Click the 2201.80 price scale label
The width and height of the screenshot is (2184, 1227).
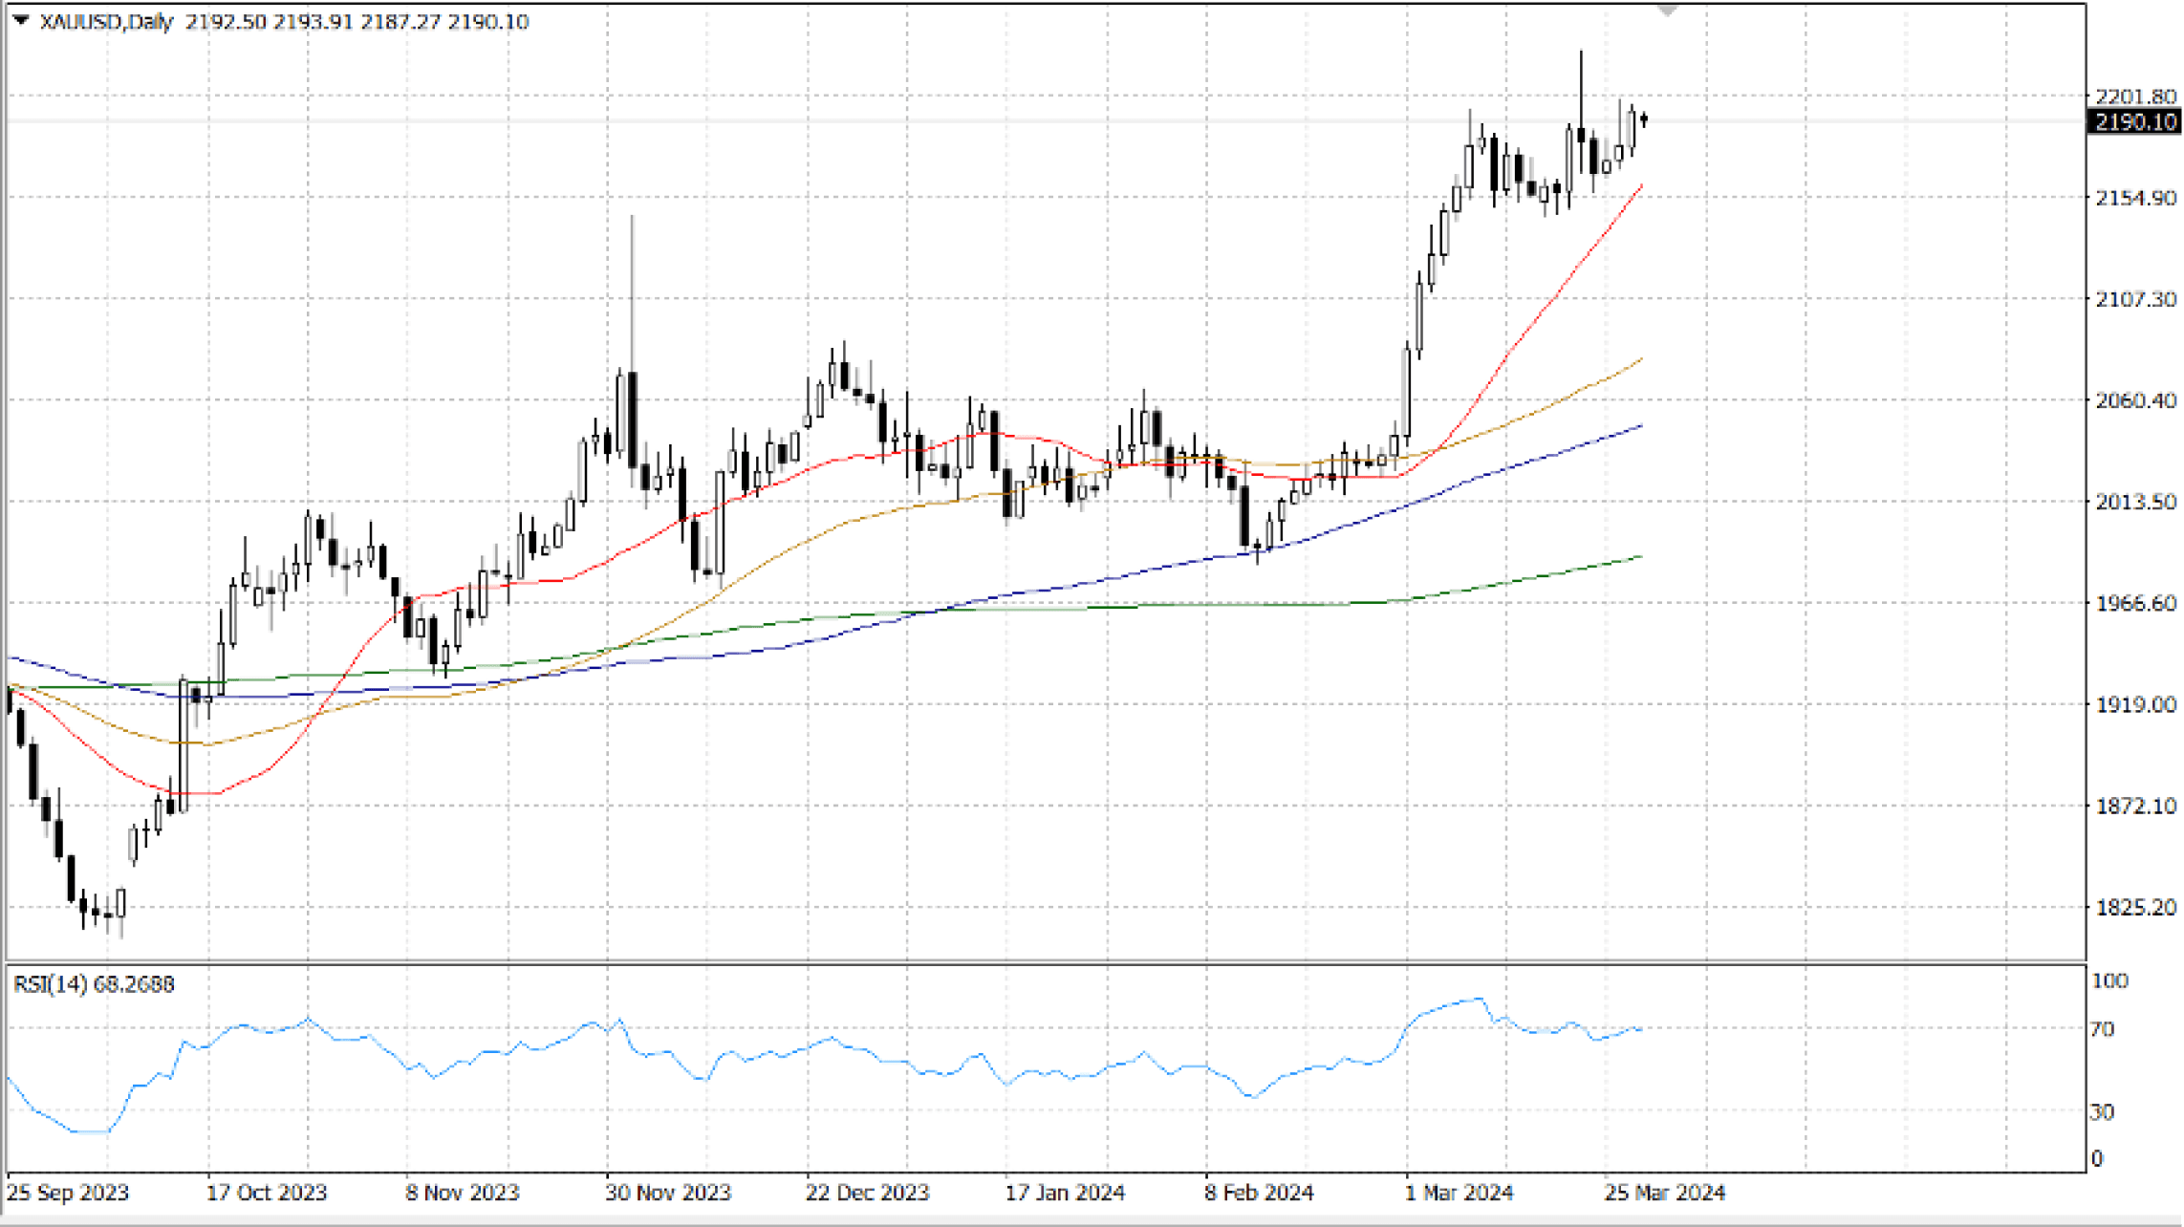2135,97
